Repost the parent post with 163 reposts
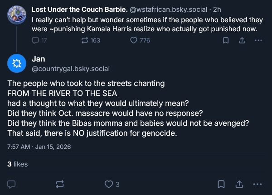272x195 pixels. pyautogui.click(x=84, y=40)
